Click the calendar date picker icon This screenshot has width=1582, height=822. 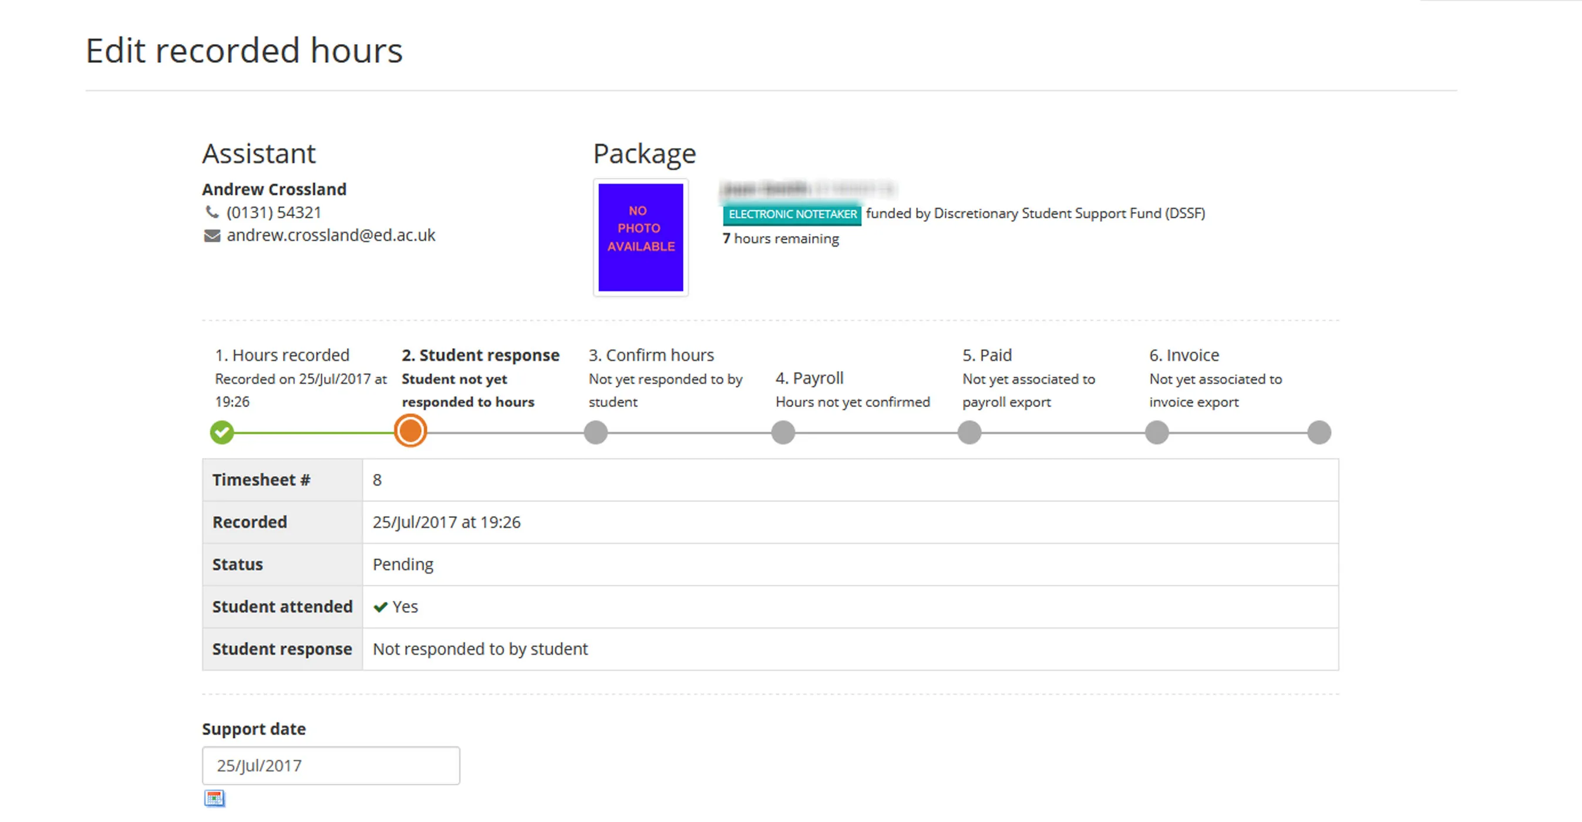coord(214,797)
